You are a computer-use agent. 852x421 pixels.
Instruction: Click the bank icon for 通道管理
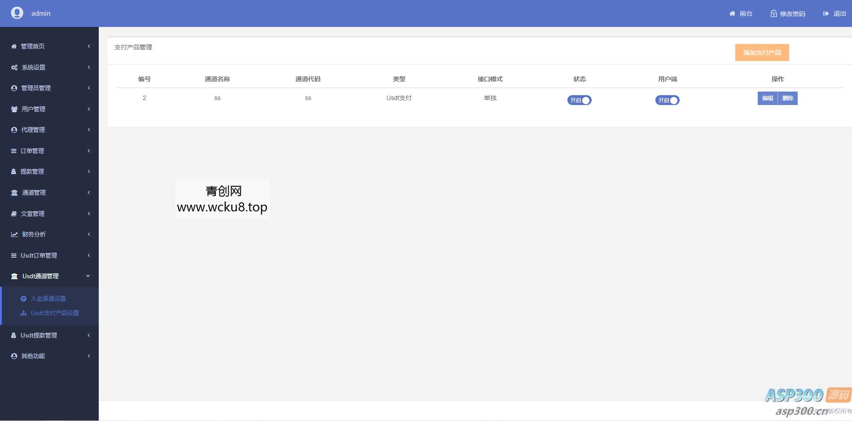(14, 193)
